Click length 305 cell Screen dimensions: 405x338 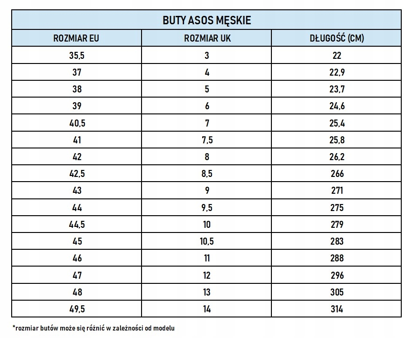pyautogui.click(x=336, y=292)
